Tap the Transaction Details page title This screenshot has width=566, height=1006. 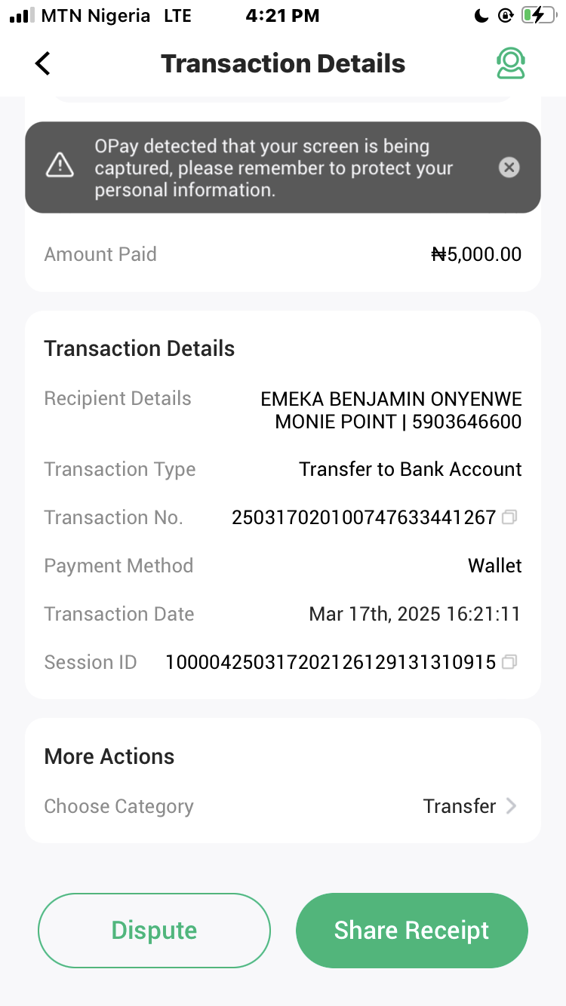[x=283, y=63]
